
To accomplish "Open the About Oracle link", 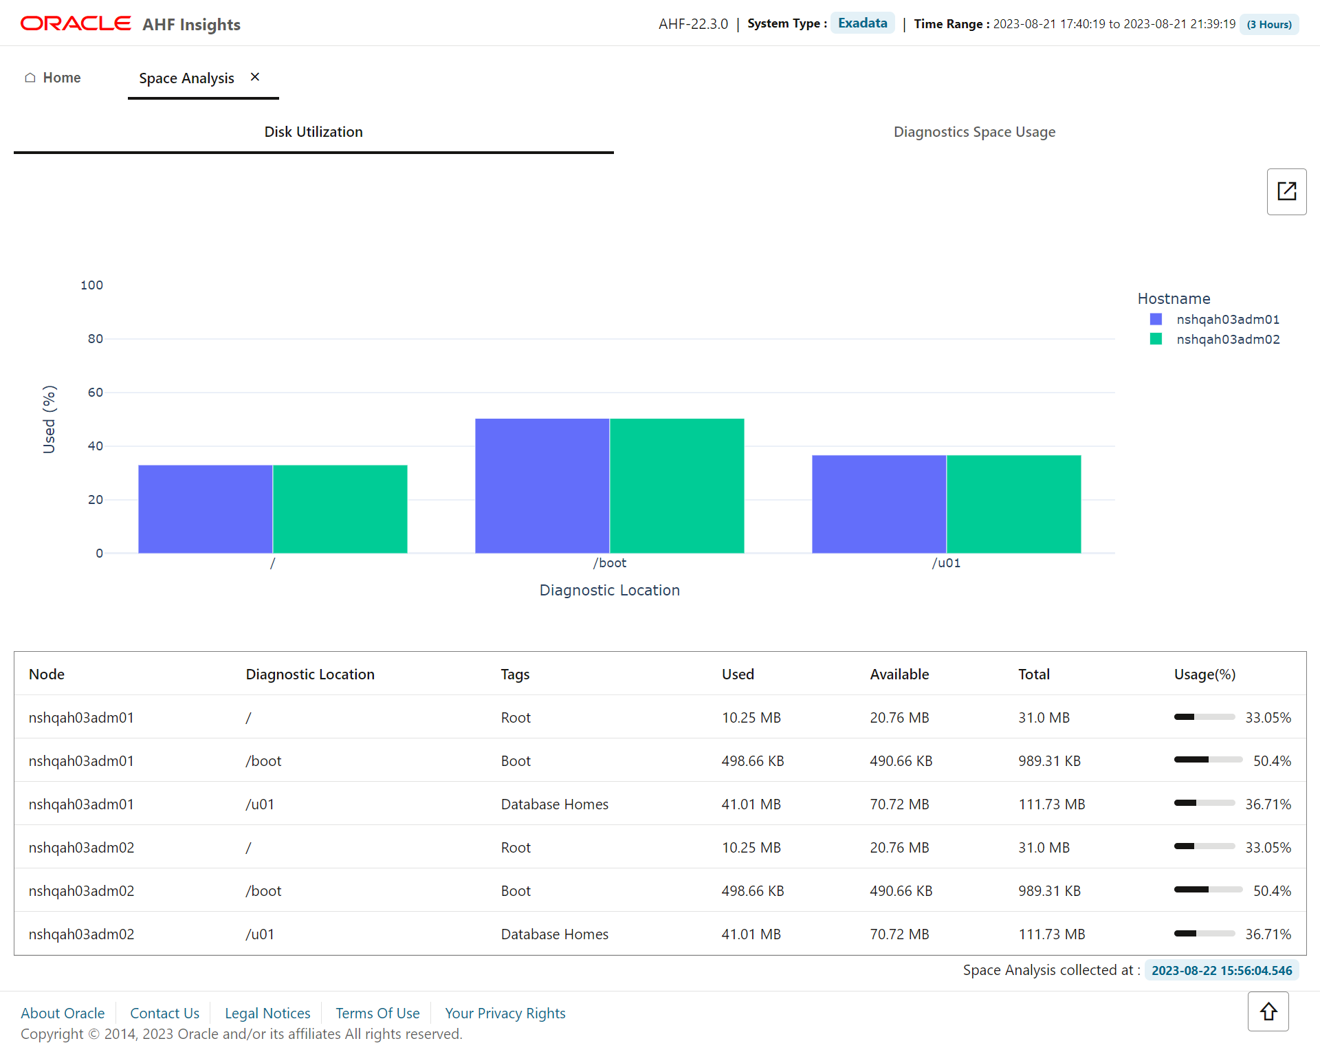I will tap(63, 1013).
